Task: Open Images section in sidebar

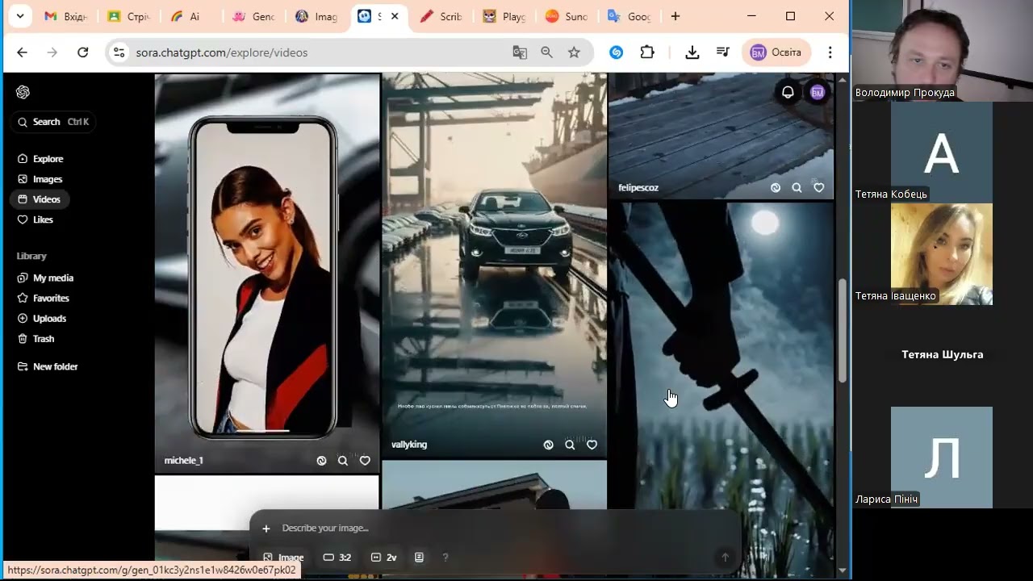Action: pyautogui.click(x=40, y=179)
